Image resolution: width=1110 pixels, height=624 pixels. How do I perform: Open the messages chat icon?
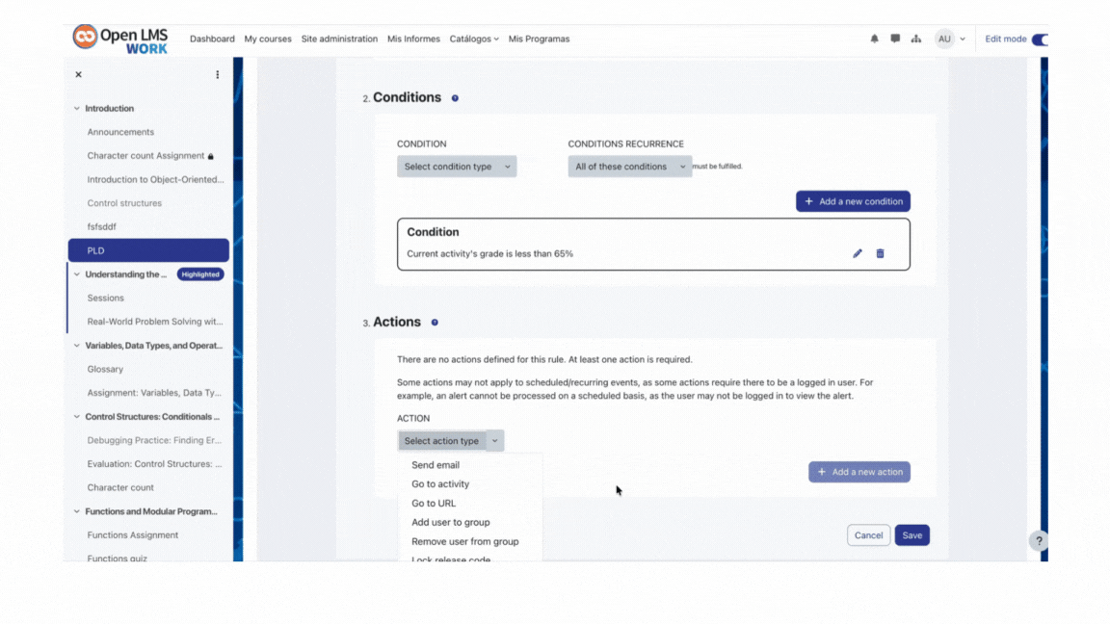(x=895, y=39)
